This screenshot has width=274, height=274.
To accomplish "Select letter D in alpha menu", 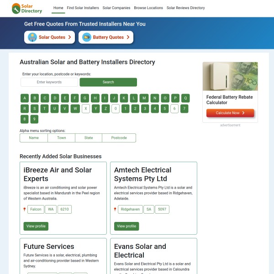I will (55, 98).
